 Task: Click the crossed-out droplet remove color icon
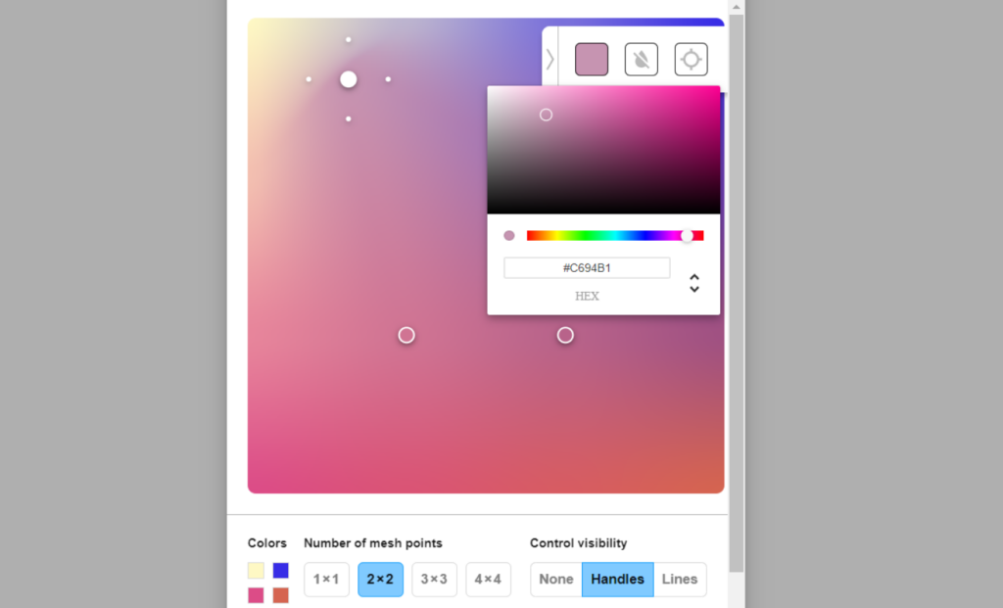point(641,60)
